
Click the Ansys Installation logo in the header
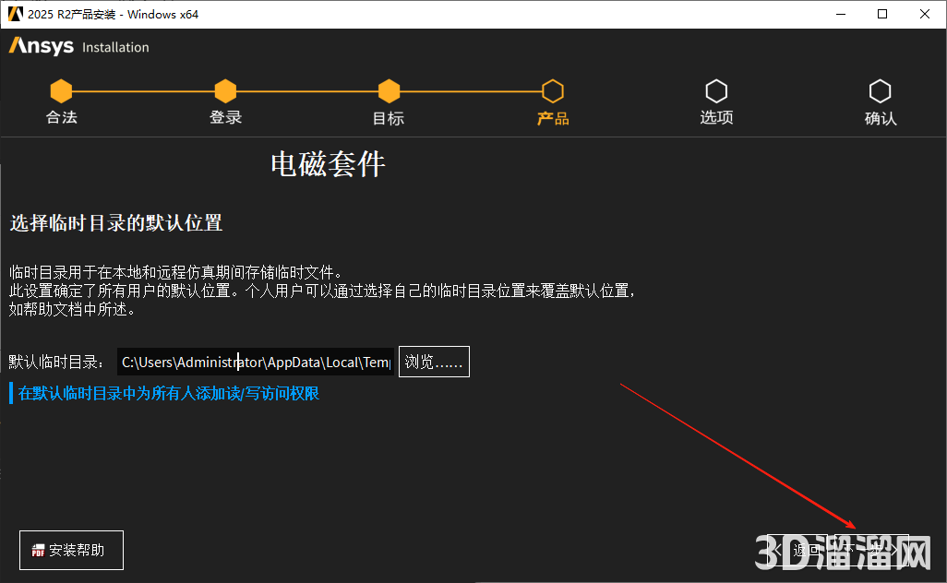click(78, 46)
